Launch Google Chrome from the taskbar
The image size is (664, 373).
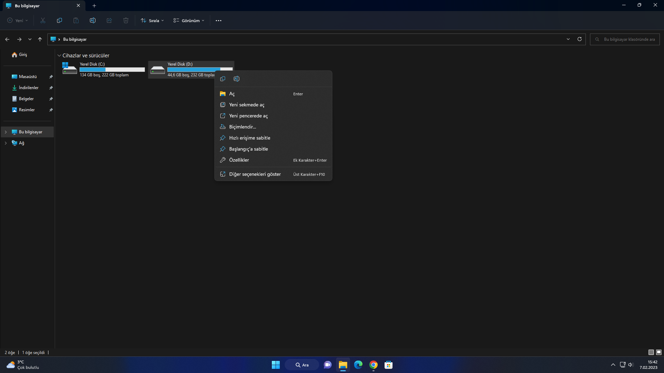click(x=373, y=365)
